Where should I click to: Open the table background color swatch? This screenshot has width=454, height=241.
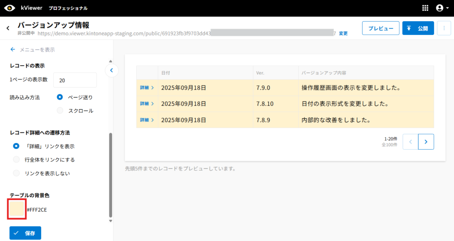tap(17, 210)
